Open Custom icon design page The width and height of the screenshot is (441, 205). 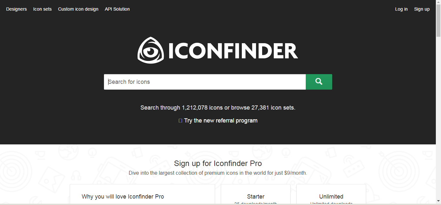[78, 9]
